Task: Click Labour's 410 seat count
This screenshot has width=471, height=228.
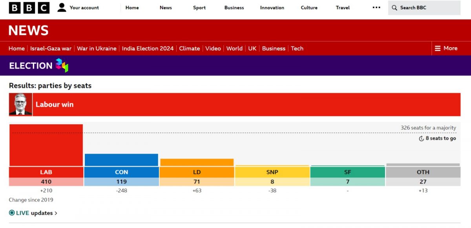Action: pyautogui.click(x=46, y=182)
